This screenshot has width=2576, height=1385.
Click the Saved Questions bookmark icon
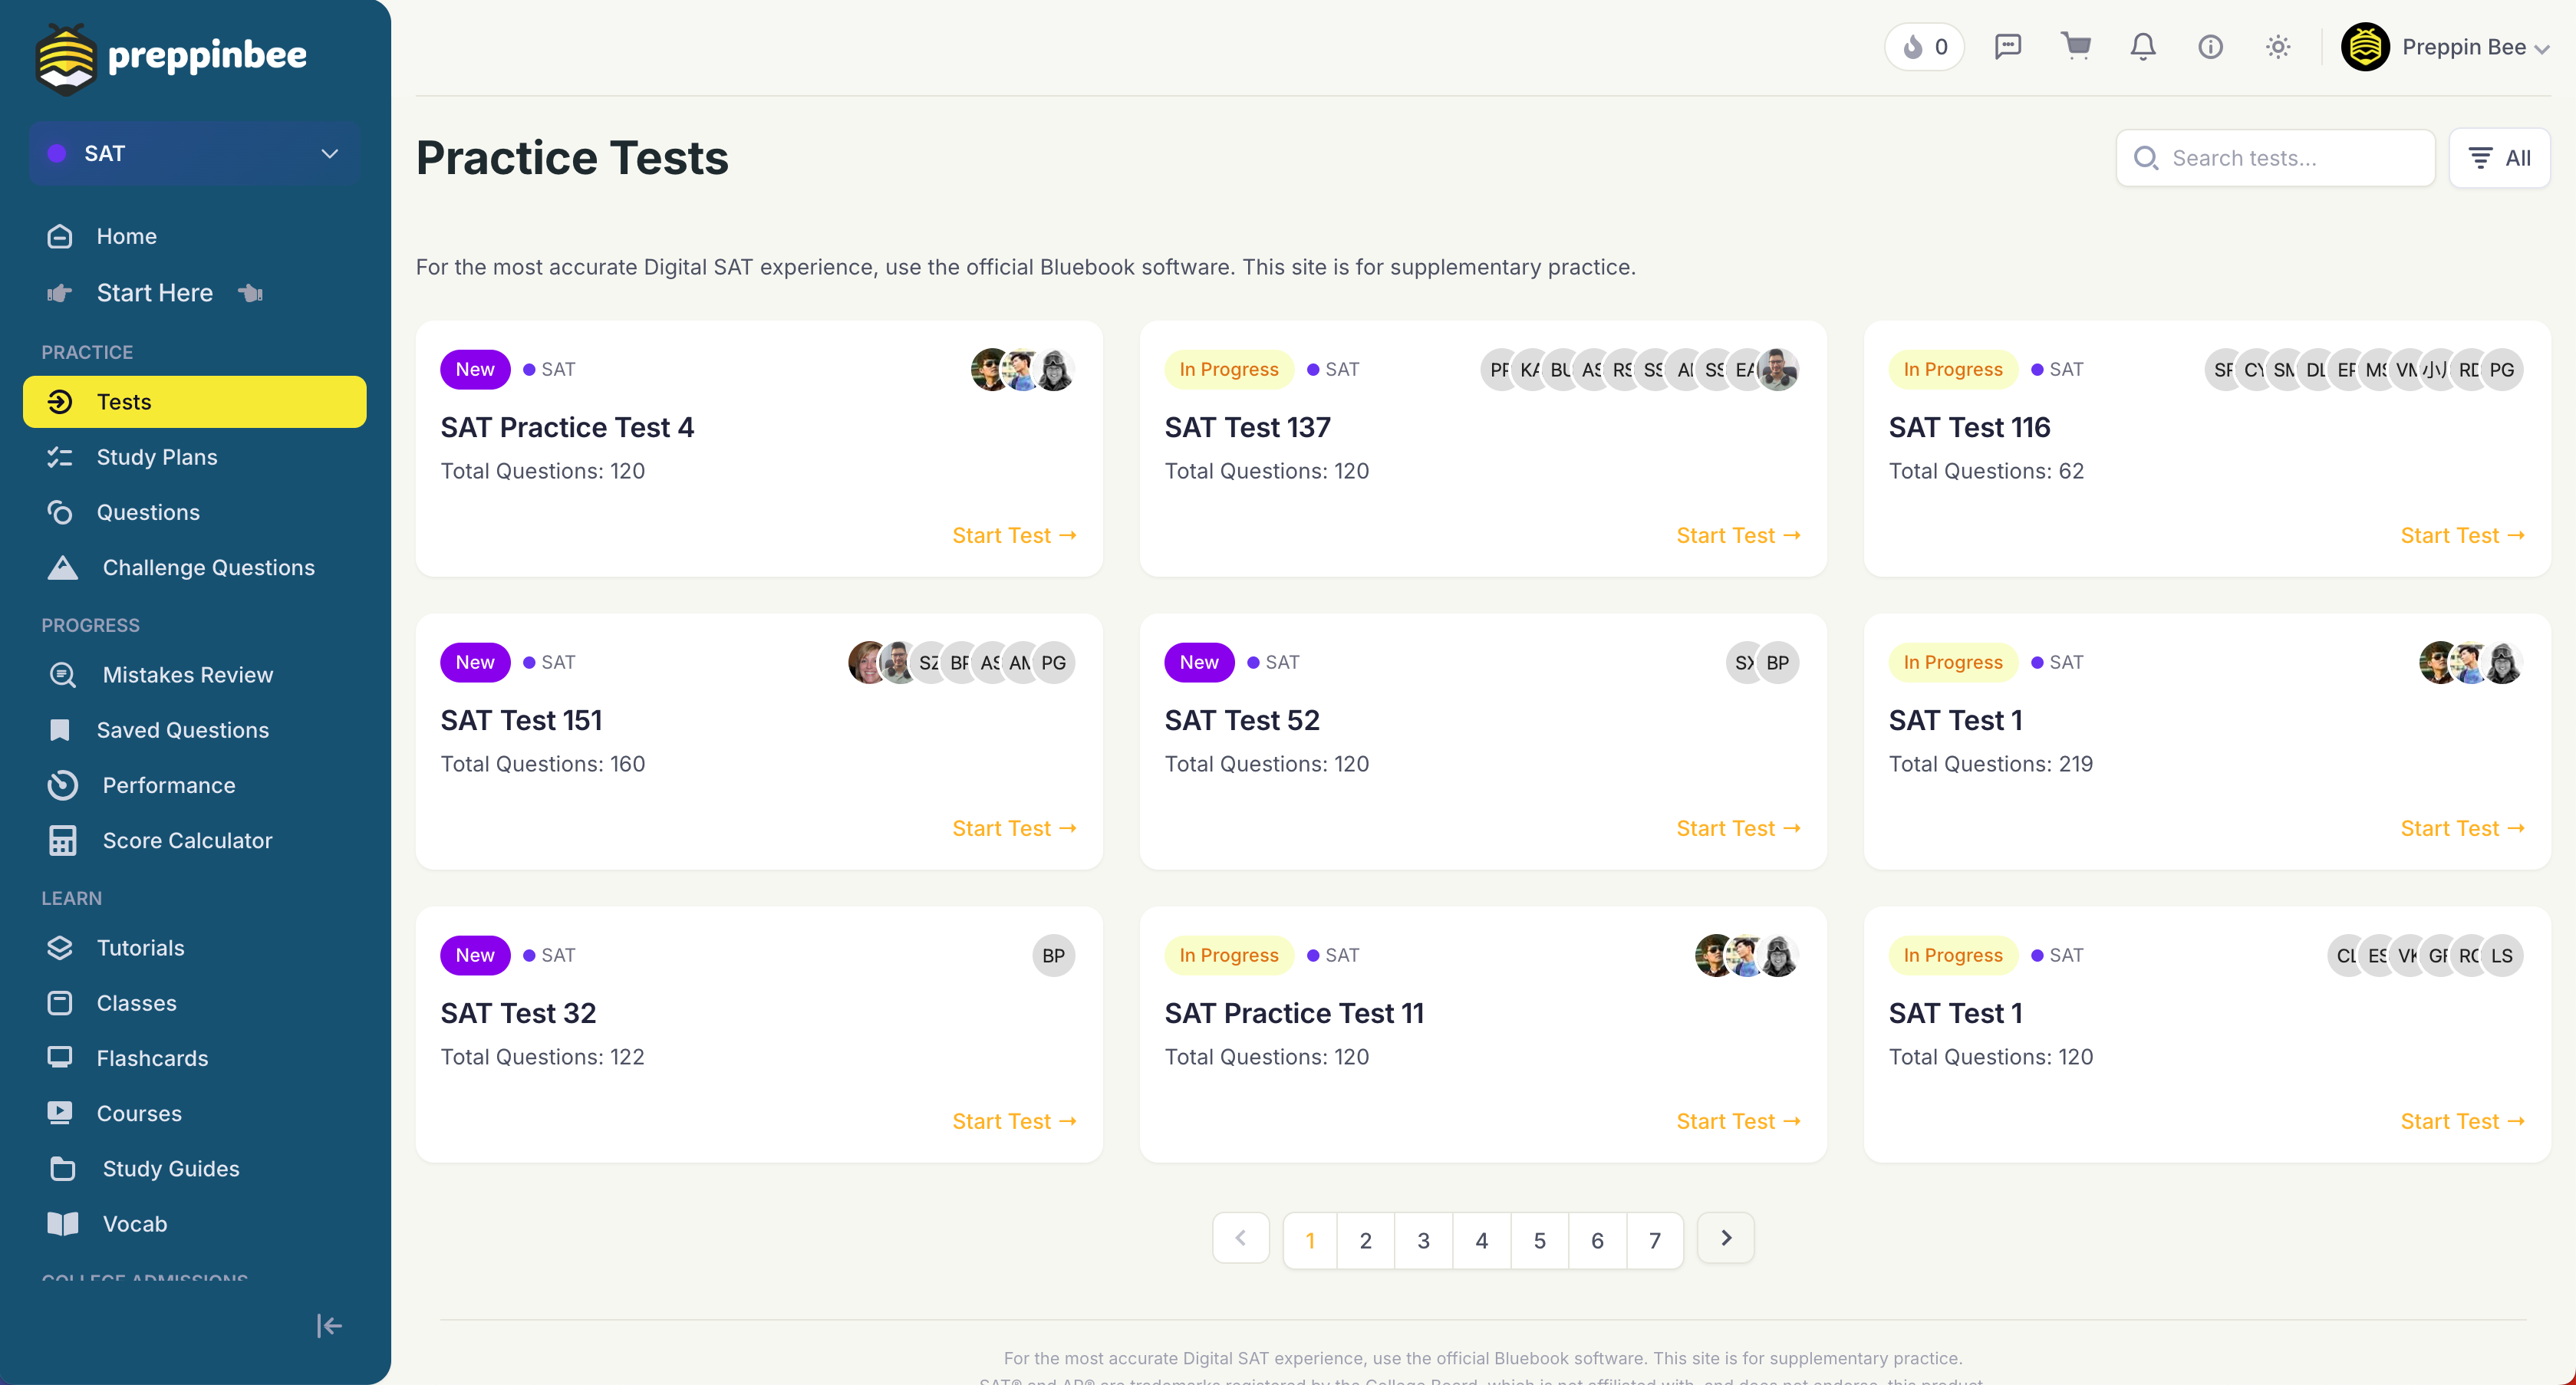click(60, 730)
